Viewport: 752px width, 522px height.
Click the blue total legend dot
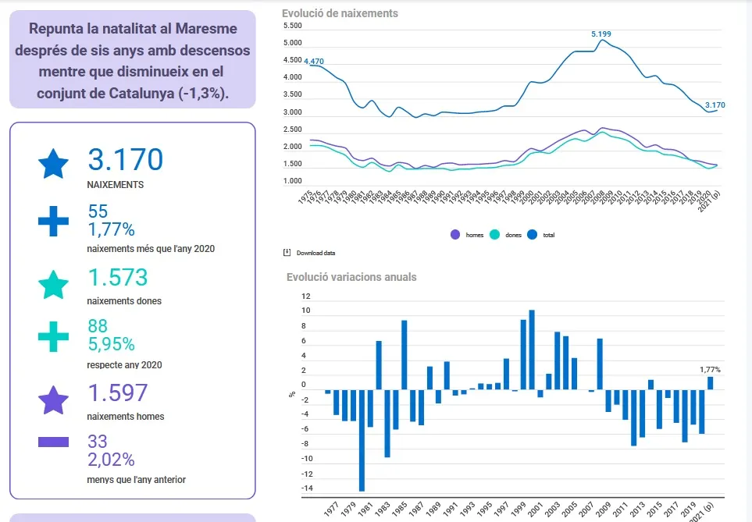532,235
